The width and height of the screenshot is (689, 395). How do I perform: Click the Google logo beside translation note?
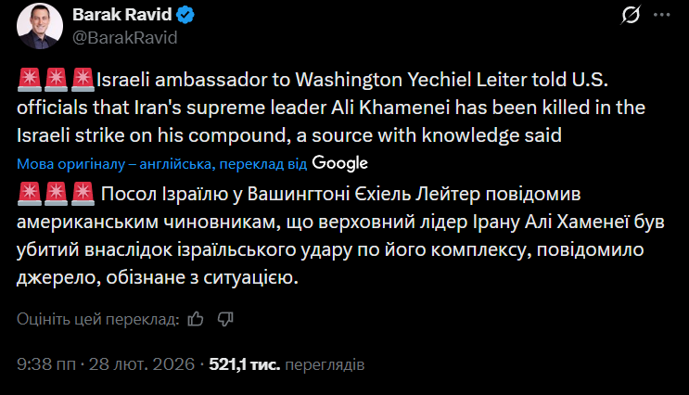coord(340,162)
